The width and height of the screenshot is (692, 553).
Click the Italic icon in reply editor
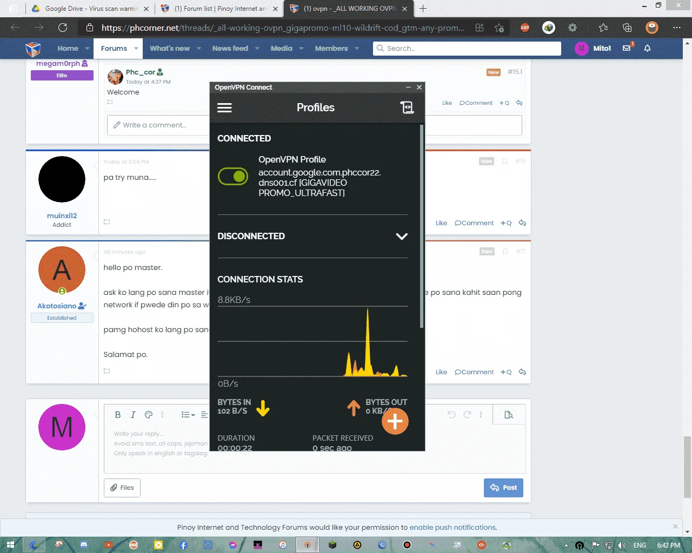[x=133, y=415]
